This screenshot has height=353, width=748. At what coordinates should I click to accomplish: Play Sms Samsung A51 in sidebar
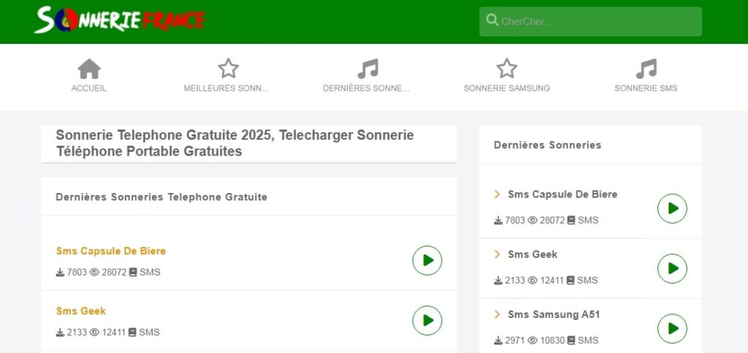[672, 328]
